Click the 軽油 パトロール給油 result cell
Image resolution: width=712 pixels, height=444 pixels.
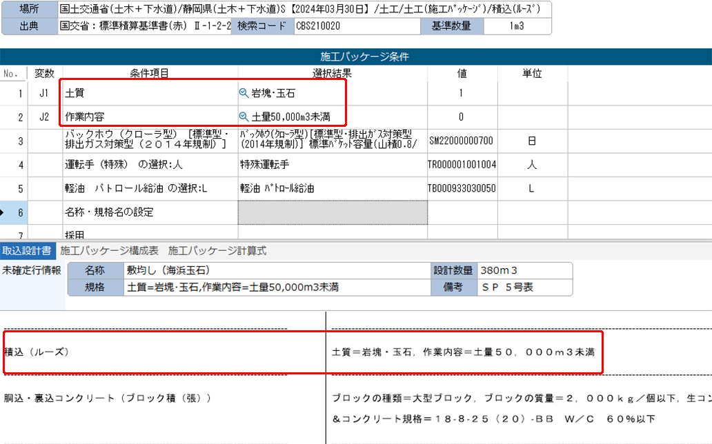click(333, 188)
